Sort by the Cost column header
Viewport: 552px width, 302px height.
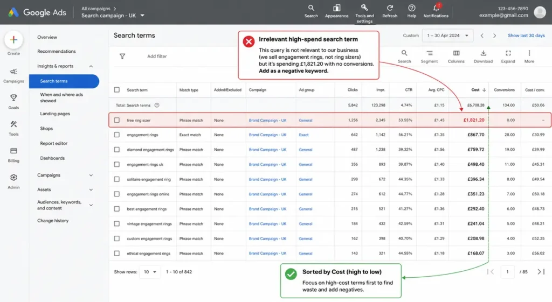click(x=479, y=90)
